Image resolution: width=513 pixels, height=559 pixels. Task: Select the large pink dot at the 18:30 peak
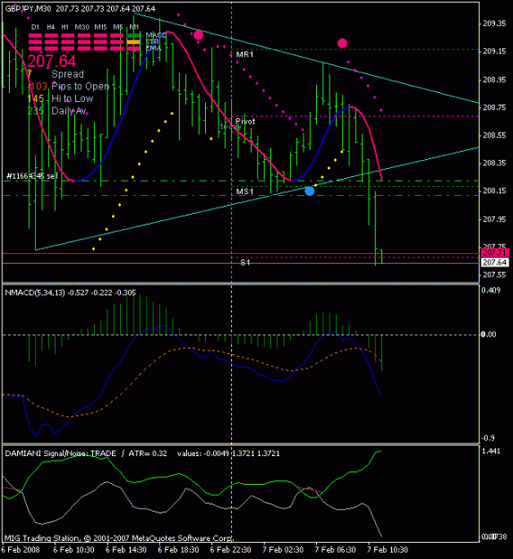click(x=199, y=35)
